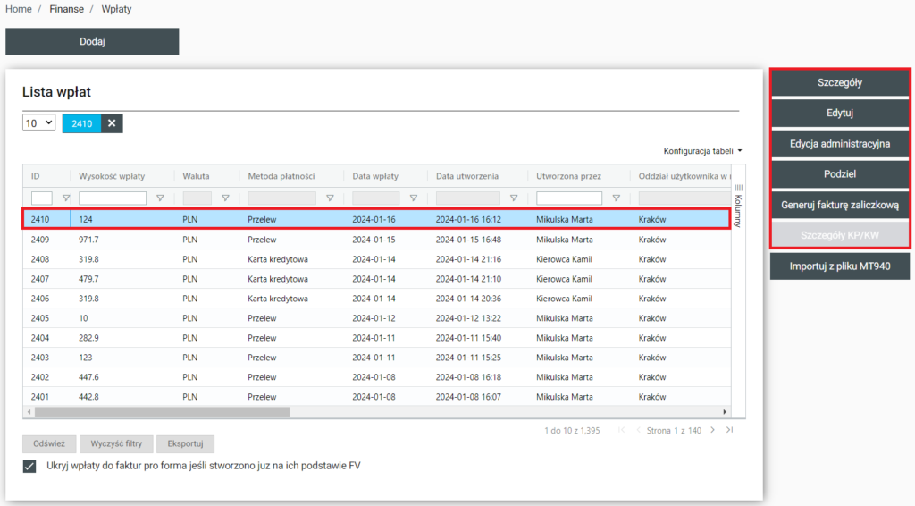Image resolution: width=915 pixels, height=506 pixels.
Task: Go to Home in the breadcrumb
Action: [x=19, y=9]
